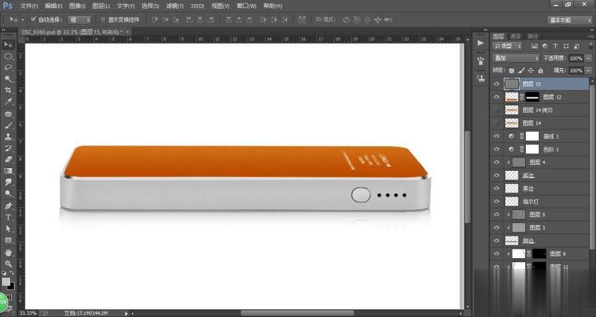Select the Hand tool
596x317 pixels.
[8, 252]
